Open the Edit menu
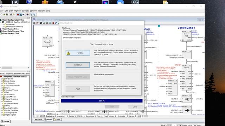Screen dimensions: 225x126 pyautogui.click(x=6, y=11)
